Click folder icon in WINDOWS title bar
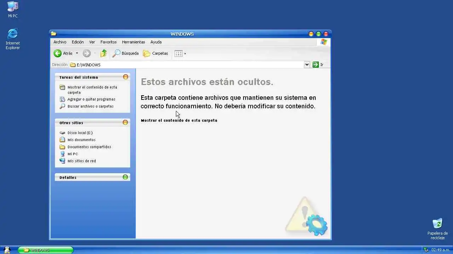Screen dimensions: 453x254 pos(53,34)
